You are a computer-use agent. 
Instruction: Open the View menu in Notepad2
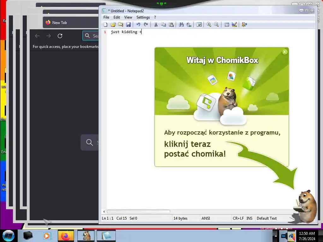point(128,17)
